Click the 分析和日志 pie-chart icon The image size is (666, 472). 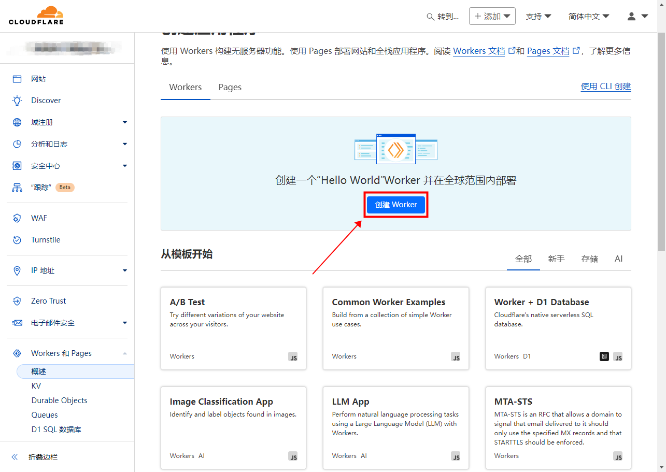[17, 144]
